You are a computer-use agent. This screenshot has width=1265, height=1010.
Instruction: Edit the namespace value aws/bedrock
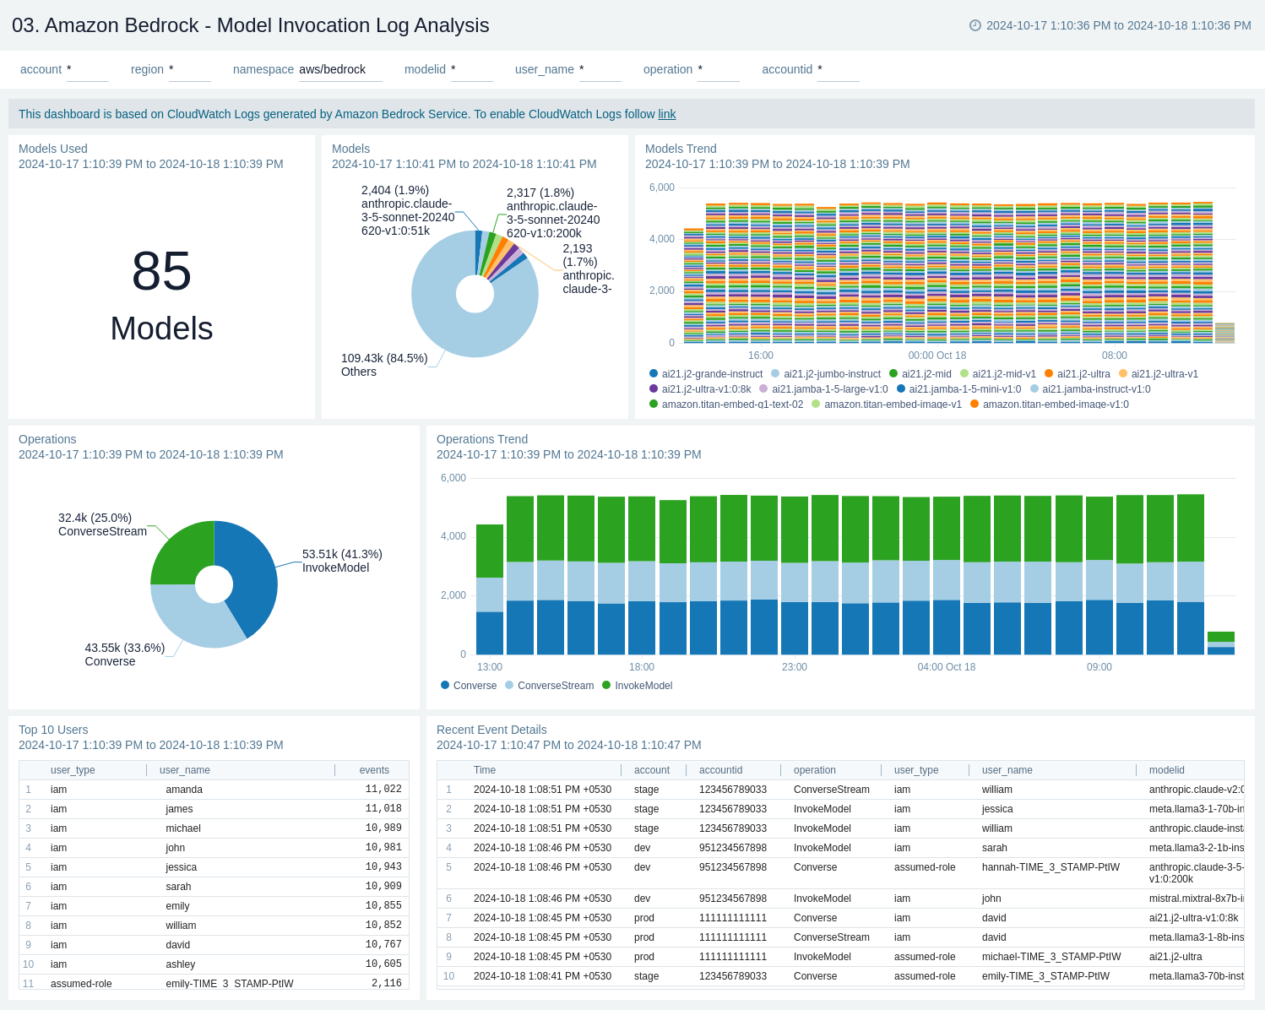pyautogui.click(x=330, y=69)
